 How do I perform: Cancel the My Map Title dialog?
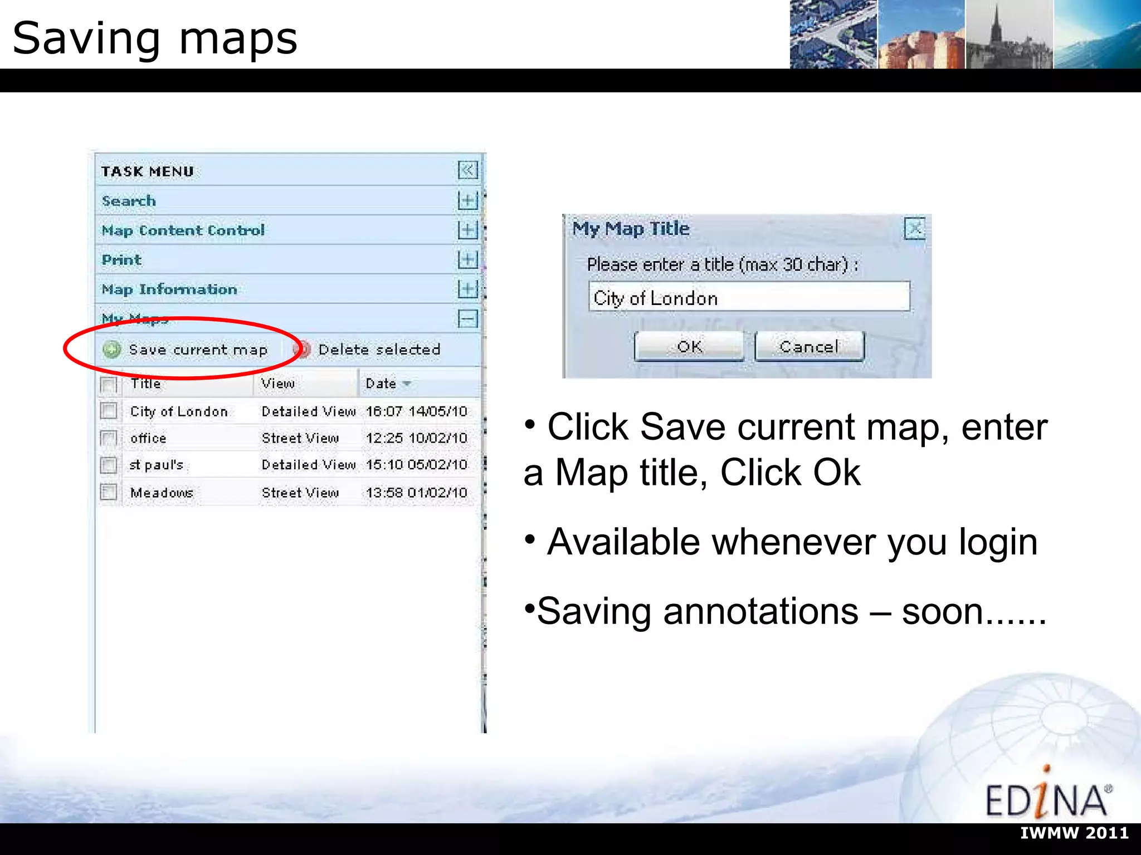pyautogui.click(x=809, y=346)
